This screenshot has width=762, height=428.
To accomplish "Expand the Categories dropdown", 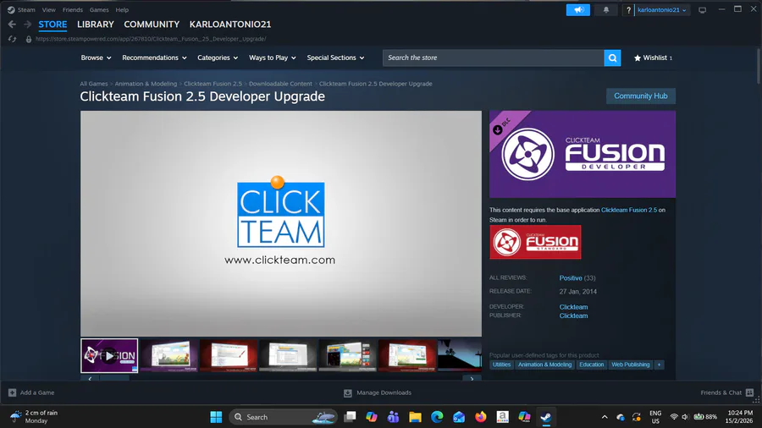I will tap(218, 58).
